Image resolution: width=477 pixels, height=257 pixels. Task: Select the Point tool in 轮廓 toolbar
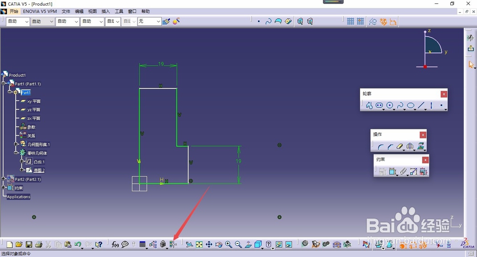tap(441, 105)
